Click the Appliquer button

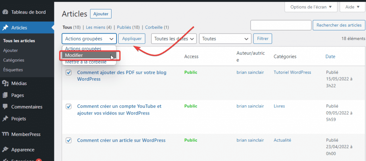coord(132,39)
